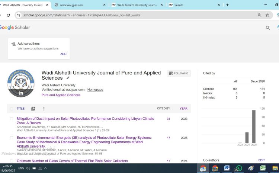The height and width of the screenshot is (173, 279).
Task: Open Economic-Environmental-Energetic (3E) analysis article
Action: pyautogui.click(x=84, y=142)
